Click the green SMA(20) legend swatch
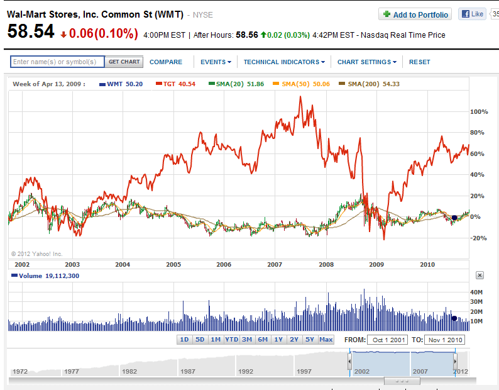Viewport: 499px width, 390px height. pyautogui.click(x=212, y=84)
